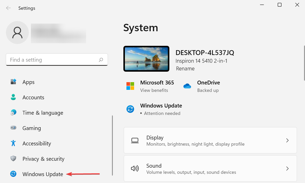Open Display settings via its chevron

[287, 140]
